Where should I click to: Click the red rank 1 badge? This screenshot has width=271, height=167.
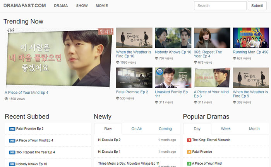(x=189, y=140)
